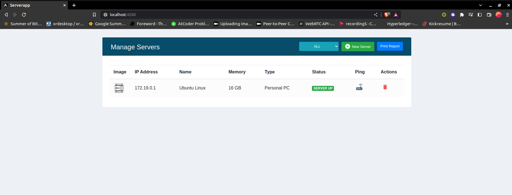Open a new browser tab
The height and width of the screenshot is (195, 512).
[x=74, y=5]
